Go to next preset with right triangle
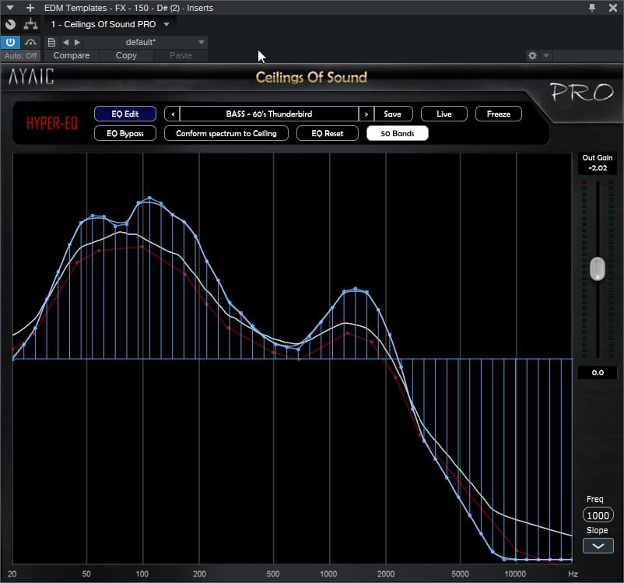Viewport: 624px width, 583px height. click(x=77, y=42)
